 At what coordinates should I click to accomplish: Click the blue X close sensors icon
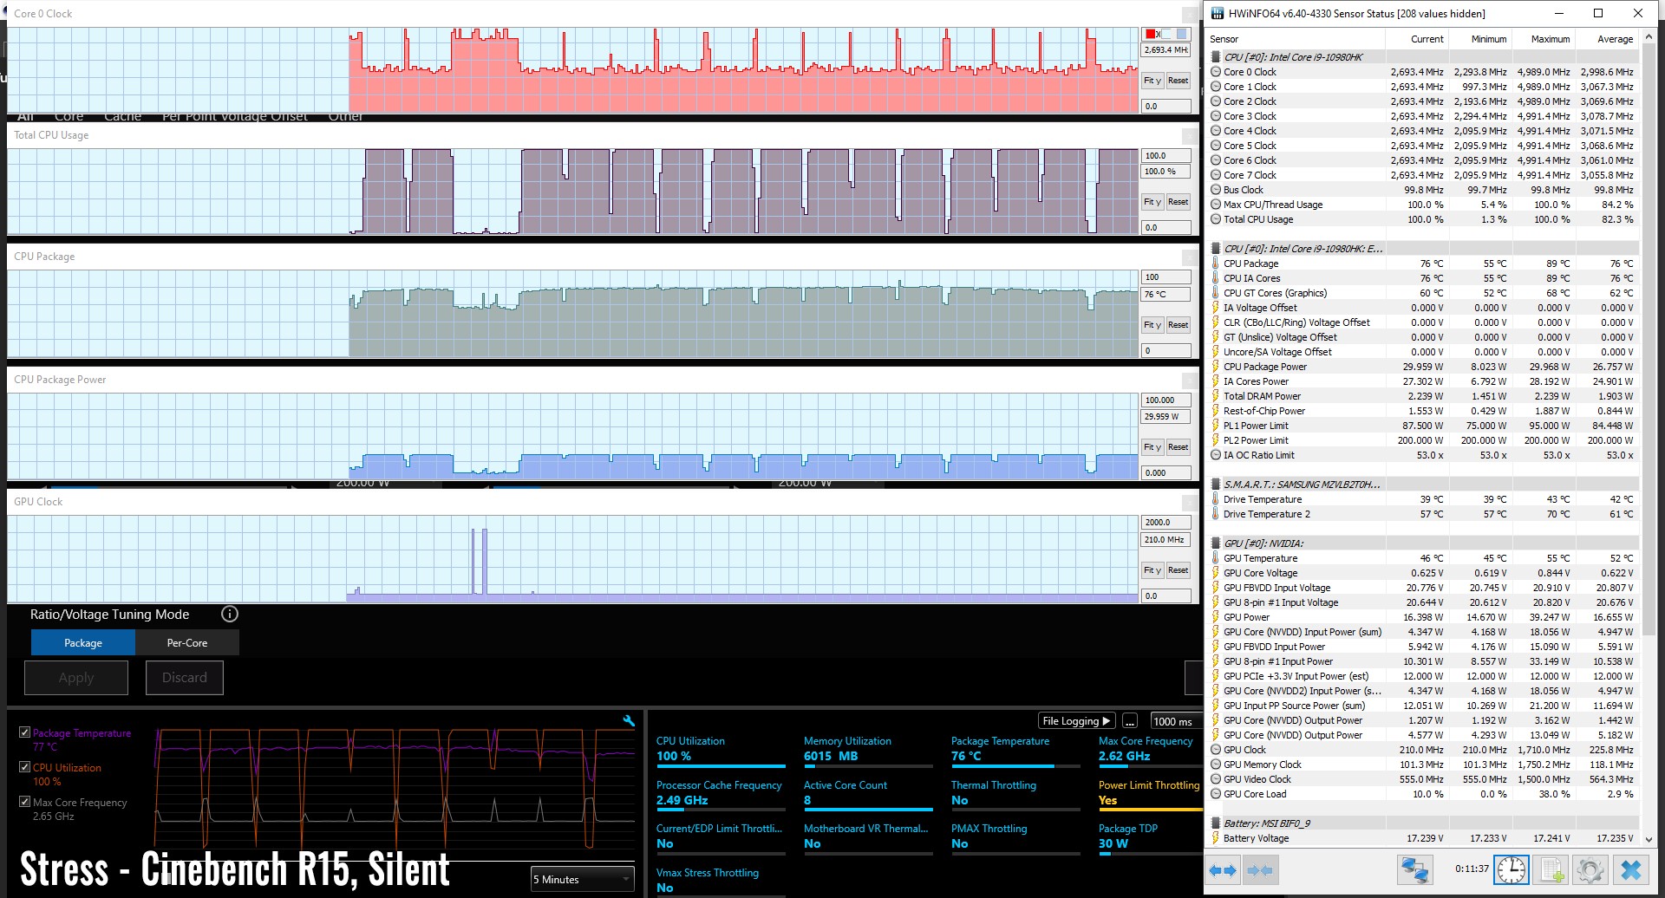[x=1630, y=870]
